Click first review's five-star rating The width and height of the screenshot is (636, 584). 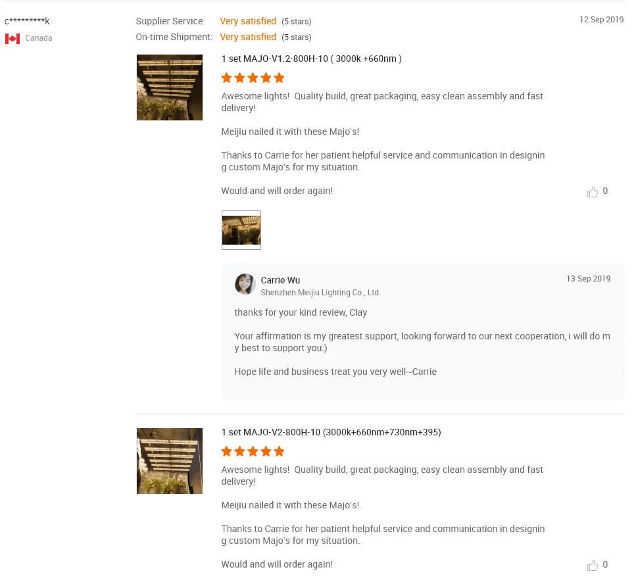coord(253,78)
